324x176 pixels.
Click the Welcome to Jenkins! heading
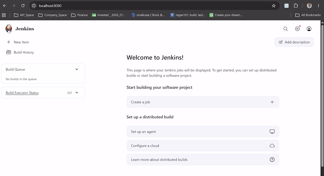pos(155,57)
